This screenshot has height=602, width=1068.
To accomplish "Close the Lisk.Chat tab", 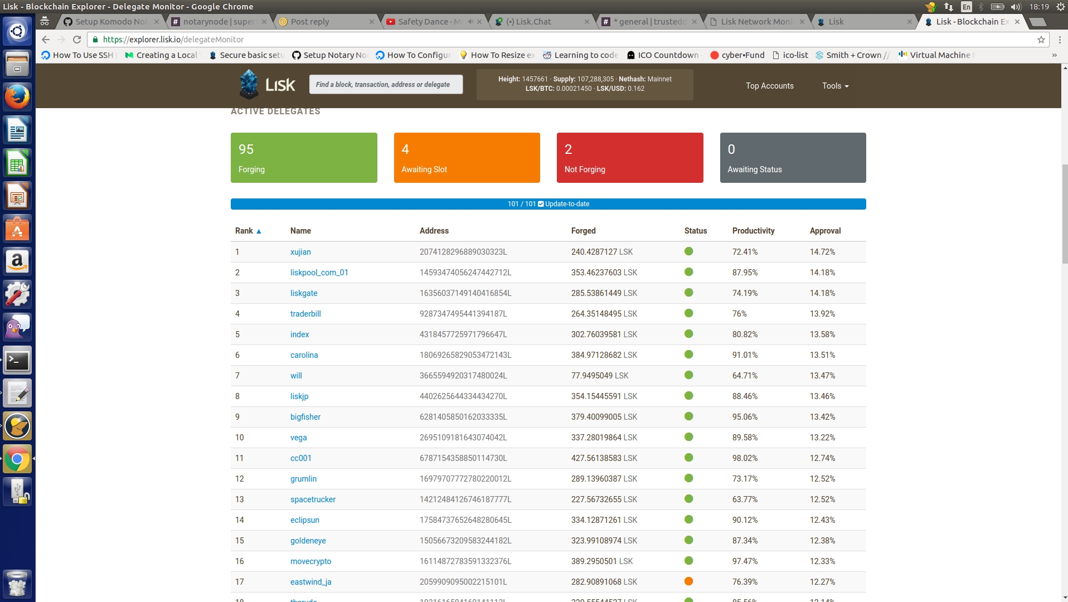I will (586, 22).
